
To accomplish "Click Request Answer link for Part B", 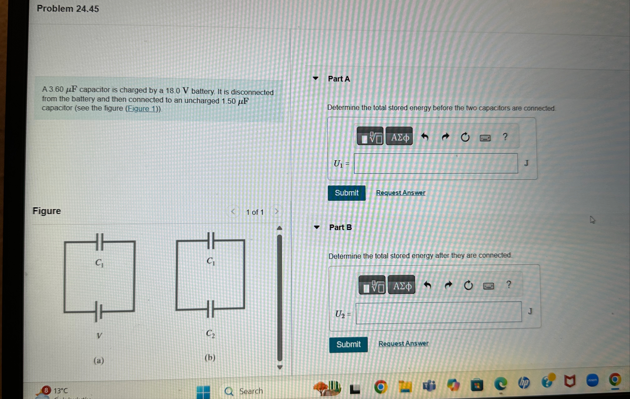I will click(x=403, y=343).
